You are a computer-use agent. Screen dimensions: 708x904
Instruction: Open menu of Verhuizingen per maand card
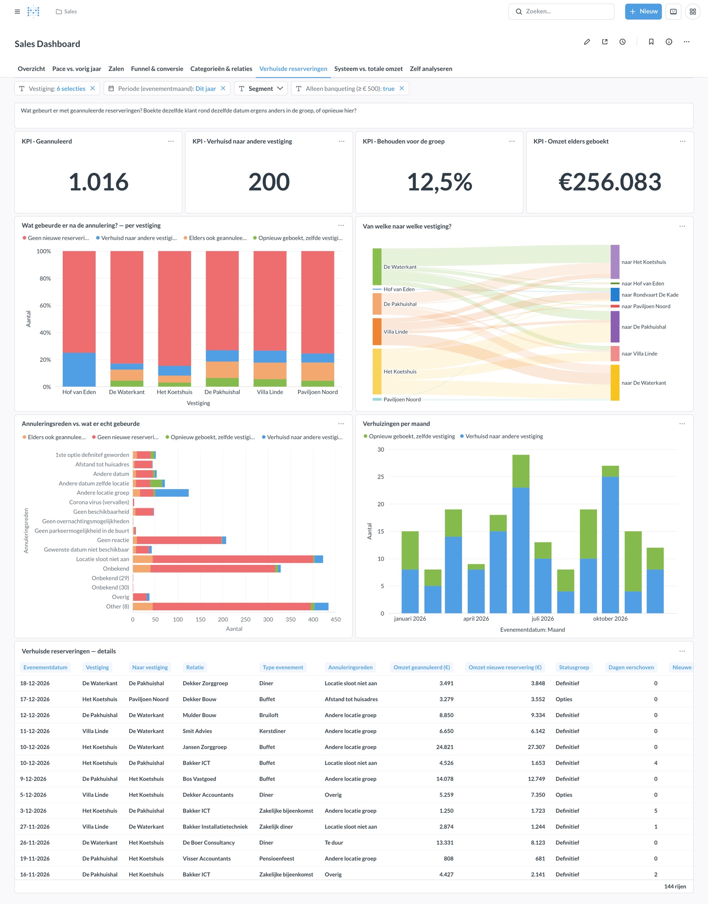(682, 424)
